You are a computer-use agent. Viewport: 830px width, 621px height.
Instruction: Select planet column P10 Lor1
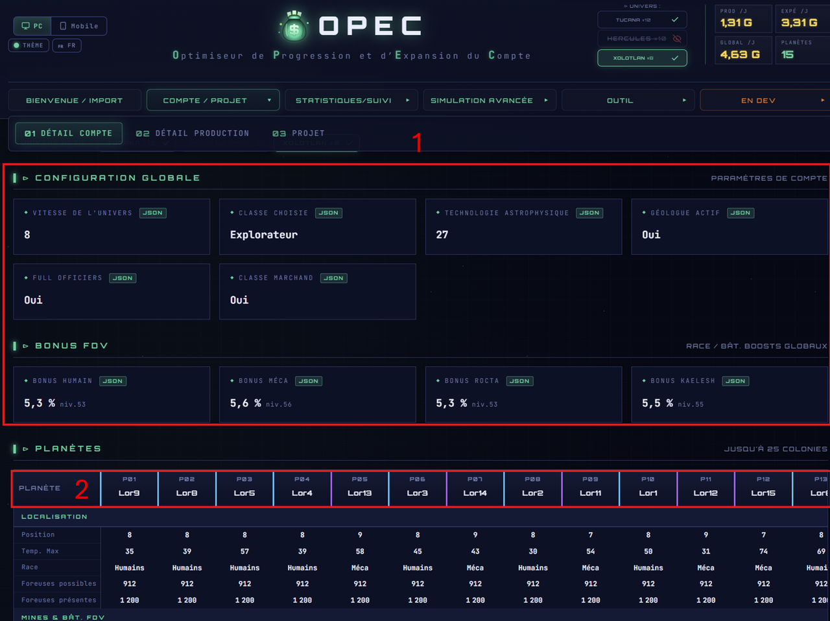tap(648, 489)
